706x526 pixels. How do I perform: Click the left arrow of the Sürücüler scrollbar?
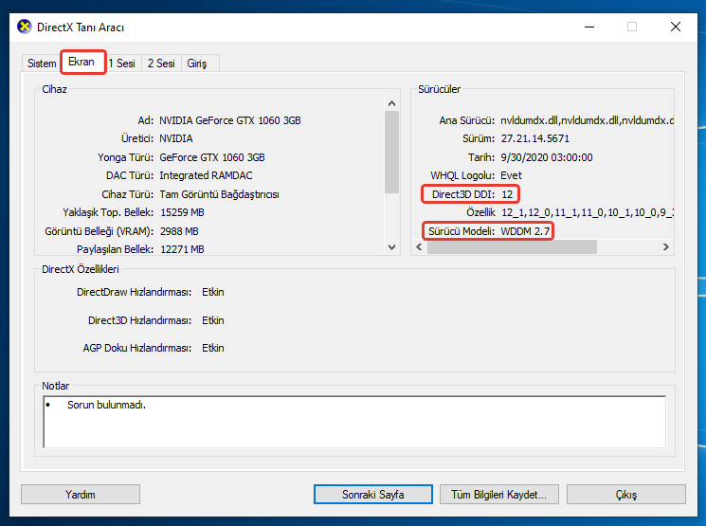[421, 247]
